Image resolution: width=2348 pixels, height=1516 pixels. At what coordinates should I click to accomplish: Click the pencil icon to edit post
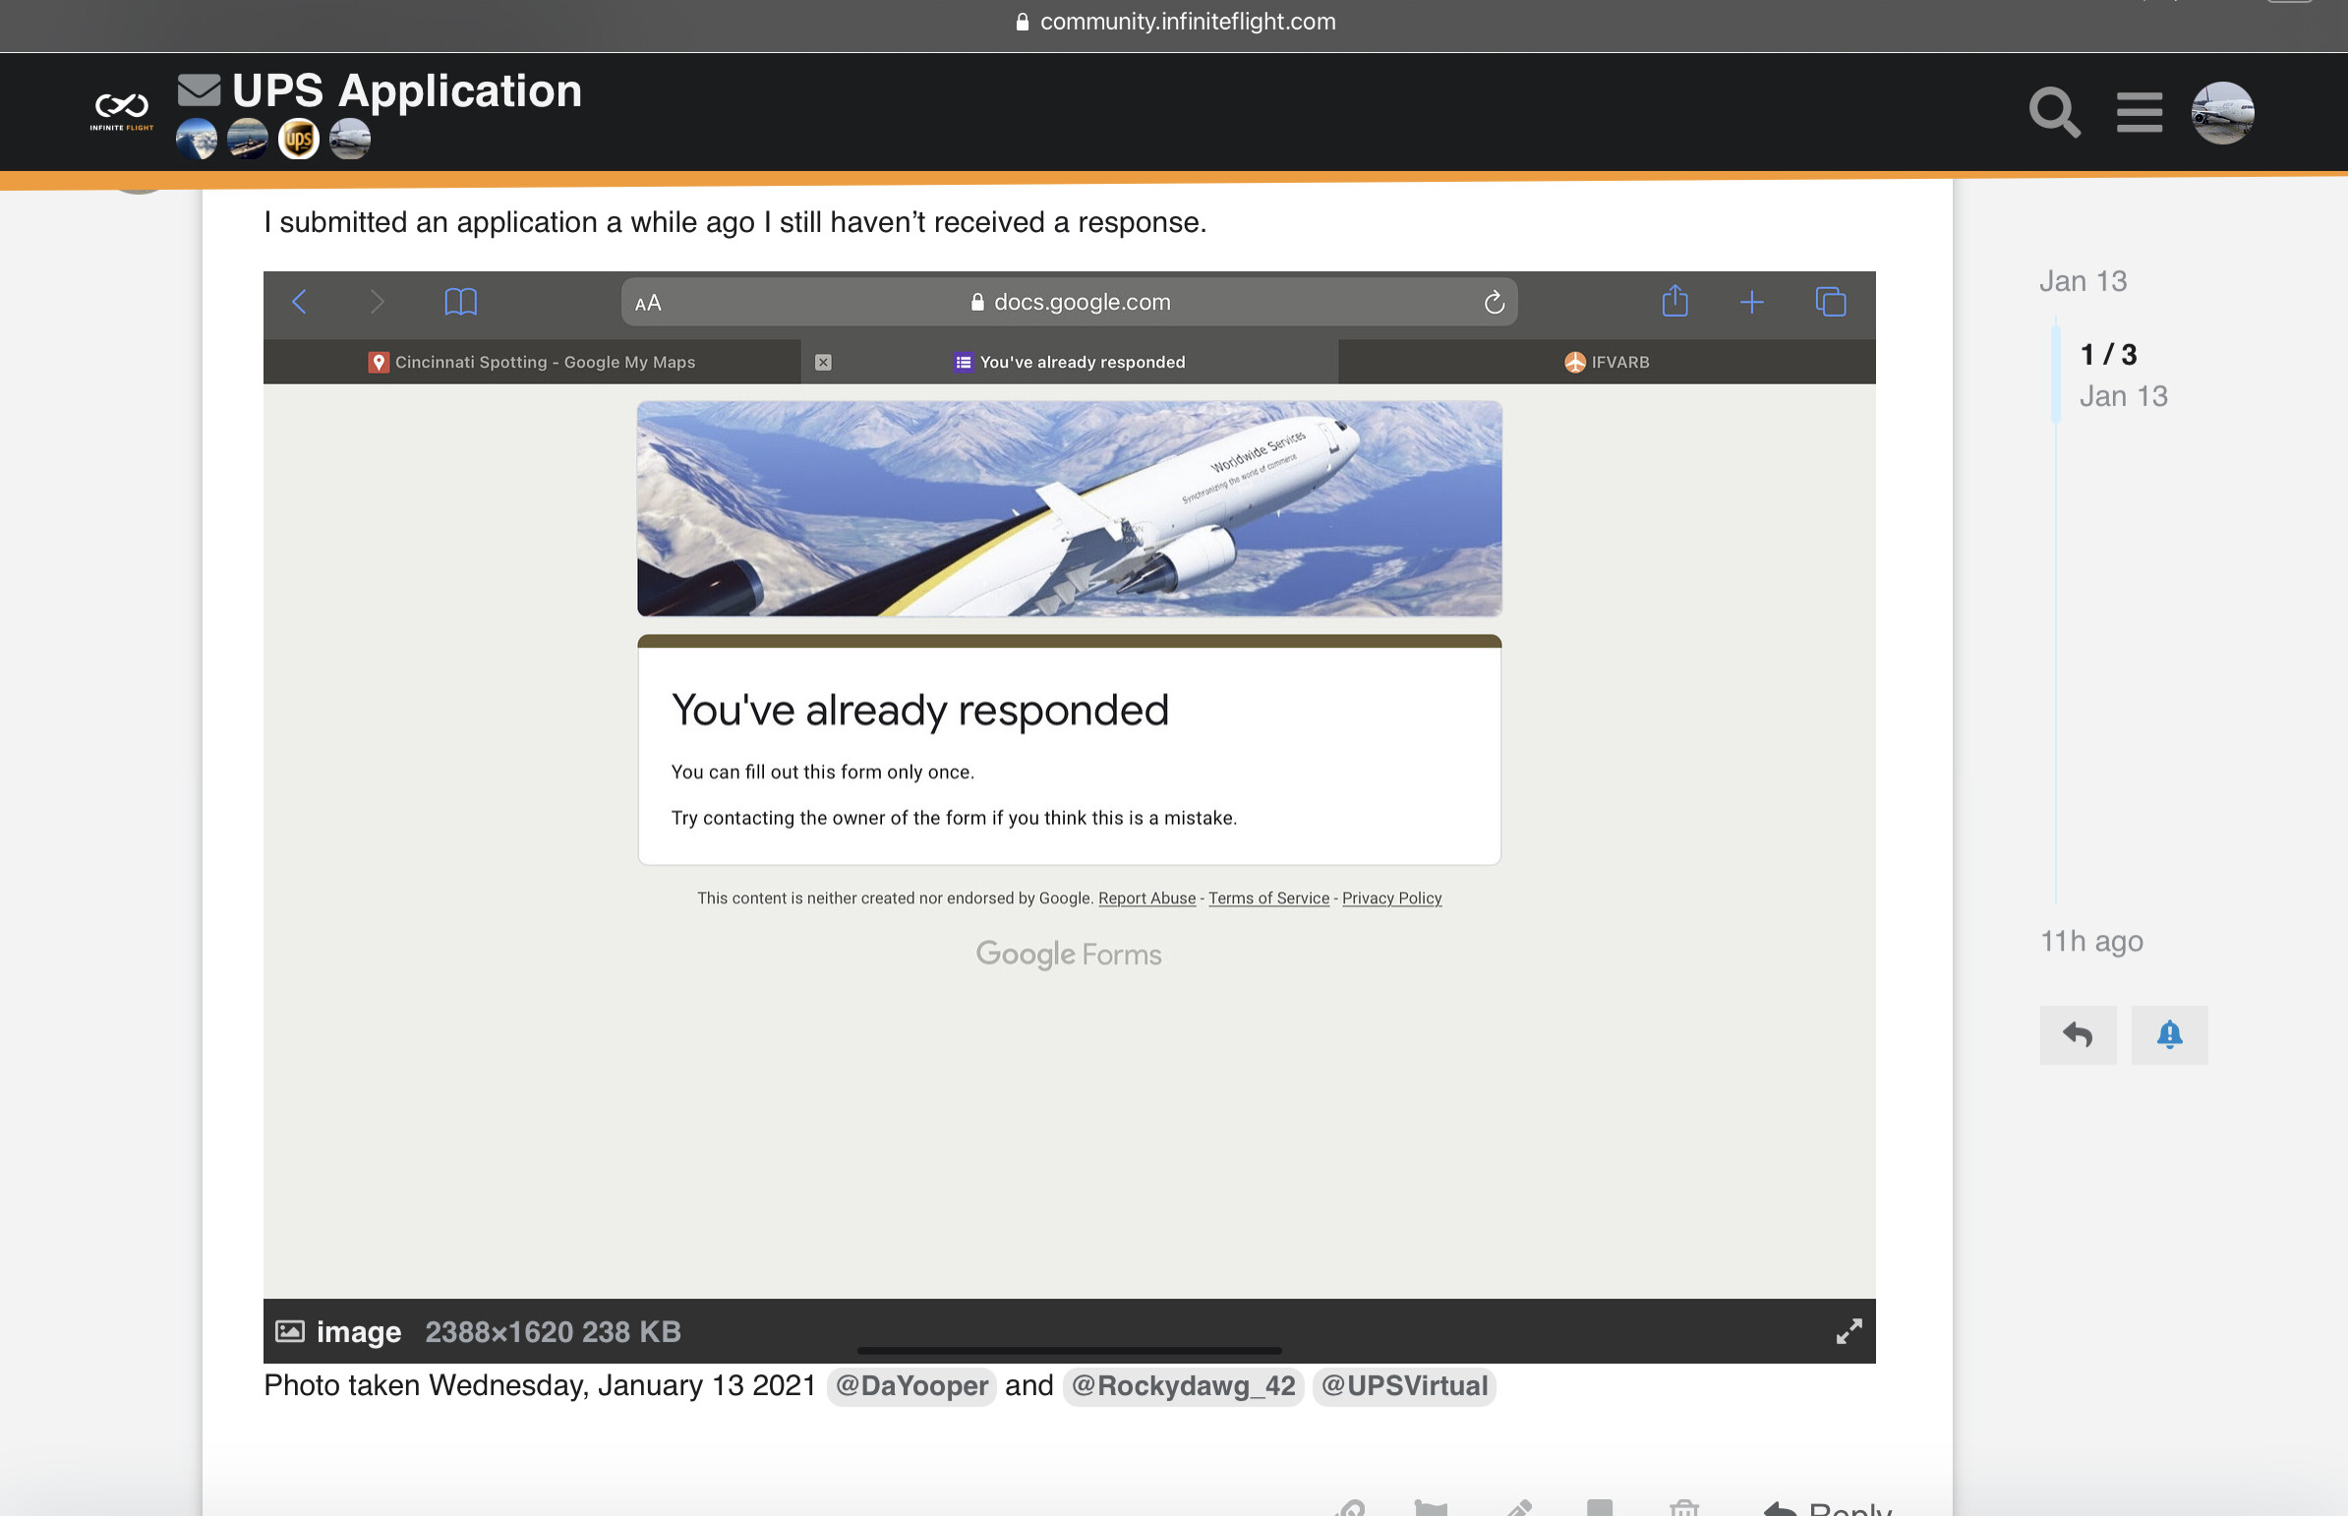pyautogui.click(x=1518, y=1507)
